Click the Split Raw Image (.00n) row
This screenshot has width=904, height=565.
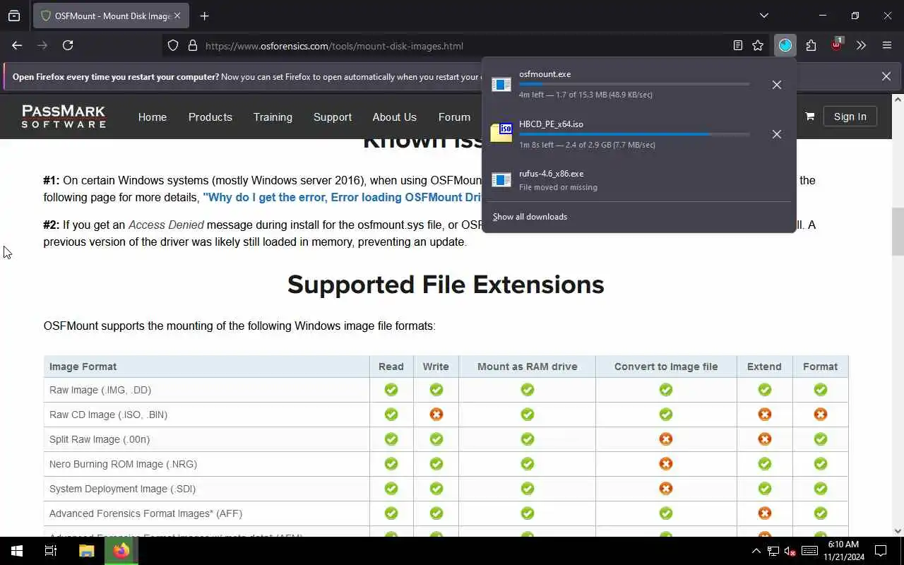(x=446, y=439)
